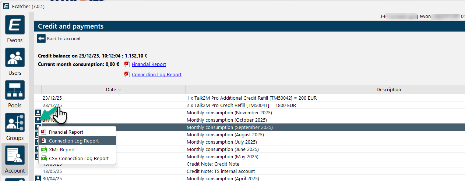Choose Financial Report from the popup menu
This screenshot has height=181, width=465.
tap(66, 132)
